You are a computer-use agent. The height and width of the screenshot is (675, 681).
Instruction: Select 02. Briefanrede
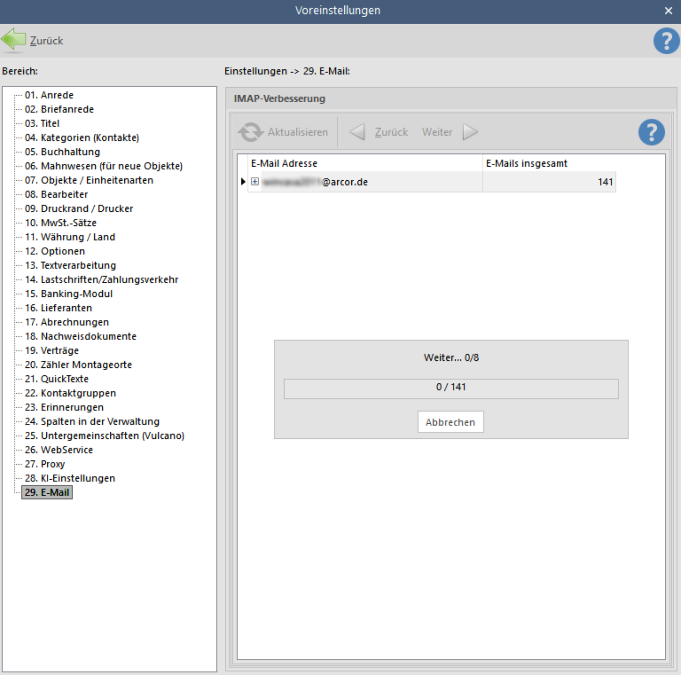point(59,109)
